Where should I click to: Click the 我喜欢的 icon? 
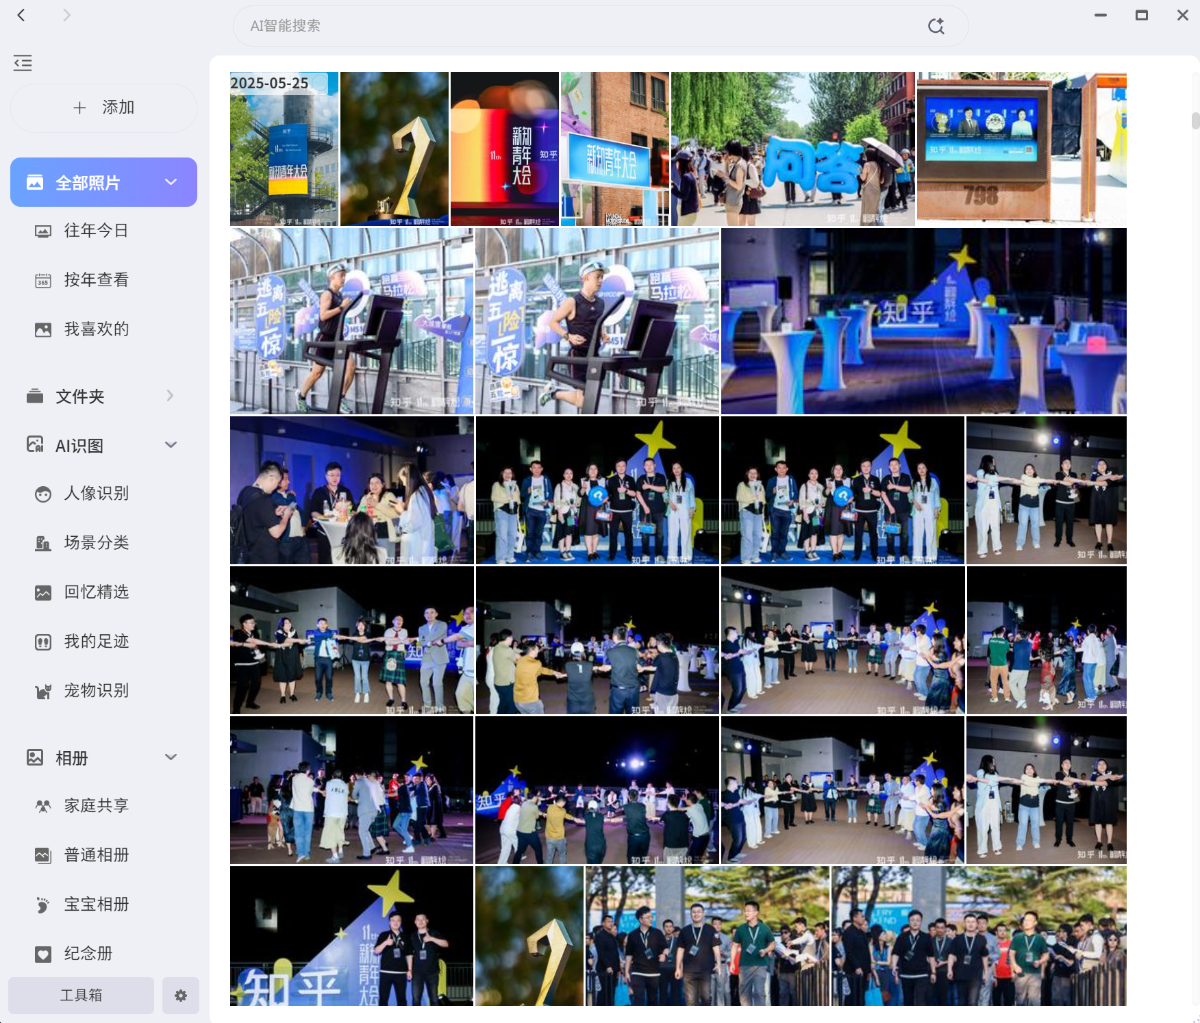[43, 330]
